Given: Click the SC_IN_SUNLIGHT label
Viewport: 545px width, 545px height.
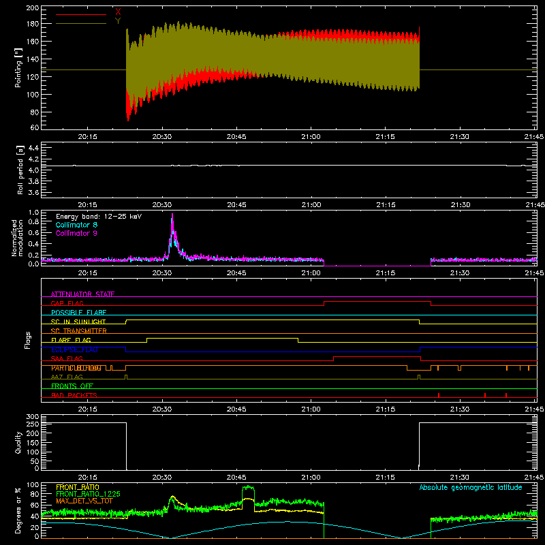Looking at the screenshot, I should [78, 322].
